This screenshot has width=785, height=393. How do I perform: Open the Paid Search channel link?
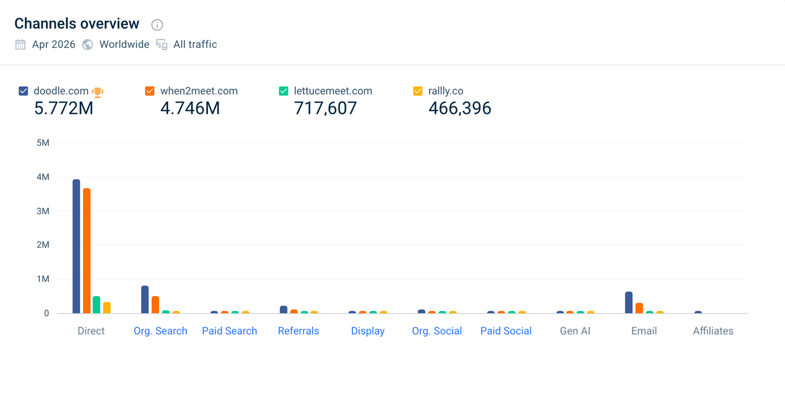[x=230, y=331]
